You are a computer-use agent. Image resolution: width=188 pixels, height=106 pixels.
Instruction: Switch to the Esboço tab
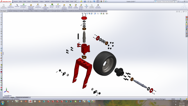click(16, 11)
